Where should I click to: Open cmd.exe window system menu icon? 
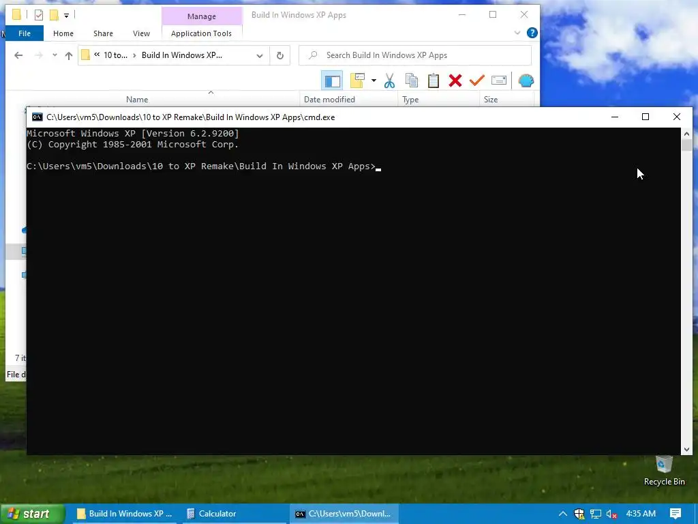pos(37,117)
